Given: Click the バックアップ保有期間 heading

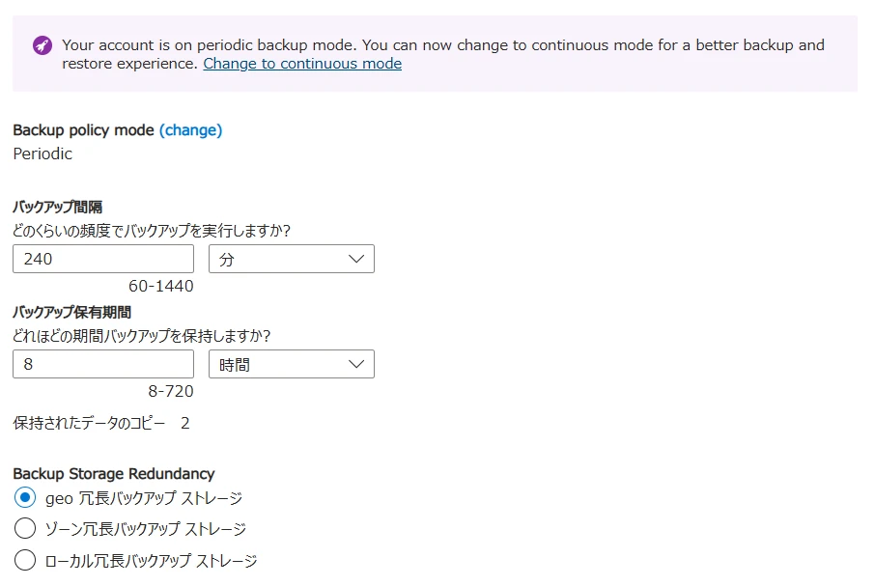Looking at the screenshot, I should pyautogui.click(x=71, y=312).
